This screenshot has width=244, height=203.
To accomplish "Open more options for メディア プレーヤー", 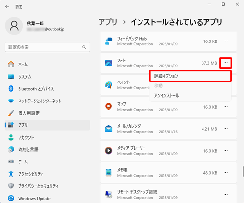I will (x=225, y=151).
